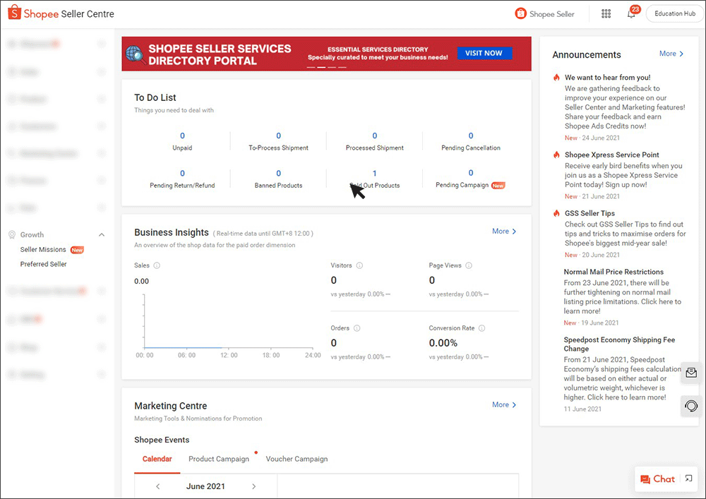Click the globe icon on the services banner
The width and height of the screenshot is (706, 499).
134,54
